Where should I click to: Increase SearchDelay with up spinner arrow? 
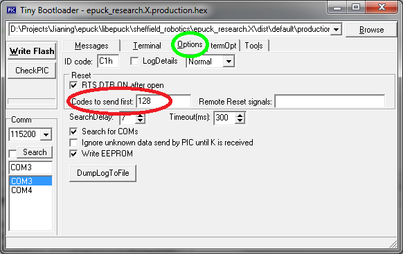[x=141, y=116]
